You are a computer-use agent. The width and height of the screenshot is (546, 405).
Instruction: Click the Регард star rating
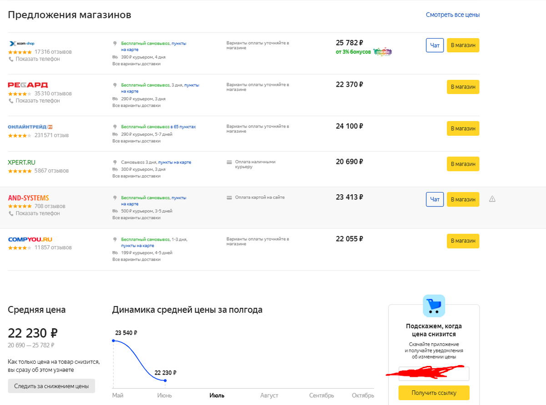pyautogui.click(x=20, y=94)
